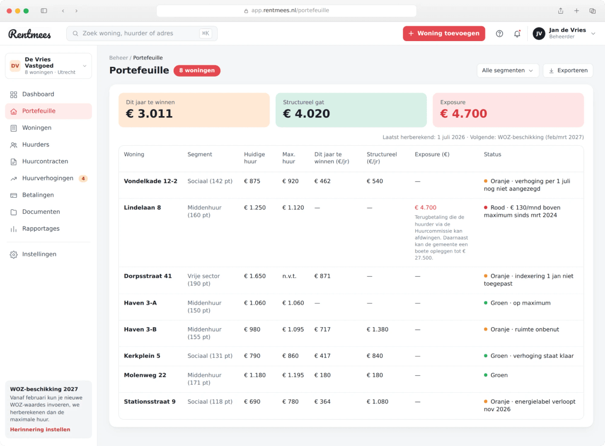The width and height of the screenshot is (605, 446).
Task: Click the Kerkplein 5 property name
Action: click(142, 356)
